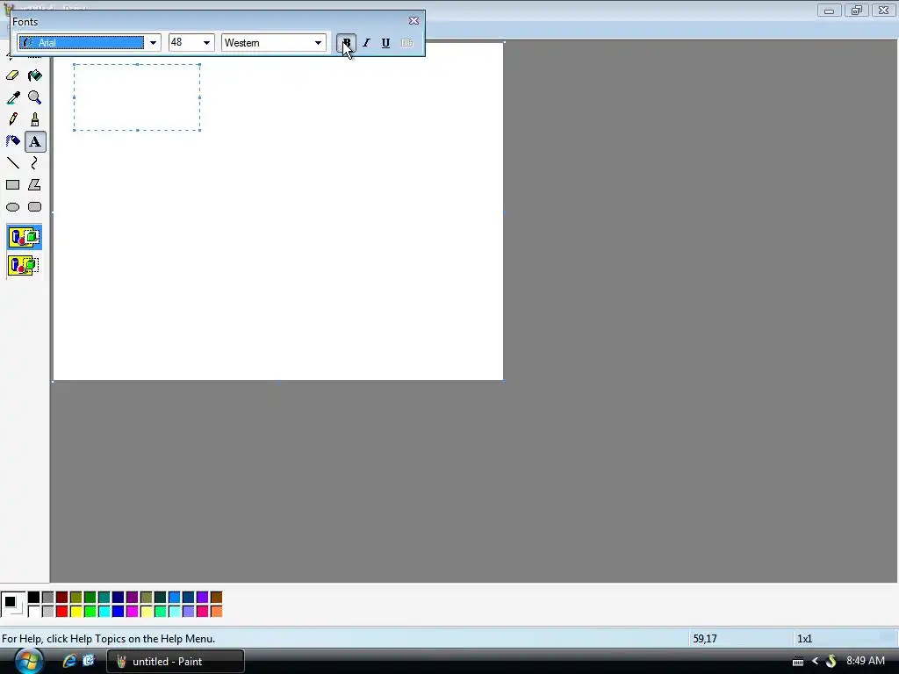Viewport: 899px width, 674px height.
Task: Toggle Bold in the Fonts toolbar
Action: (x=346, y=43)
